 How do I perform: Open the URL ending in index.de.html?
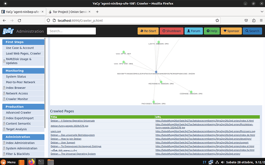point(205,135)
